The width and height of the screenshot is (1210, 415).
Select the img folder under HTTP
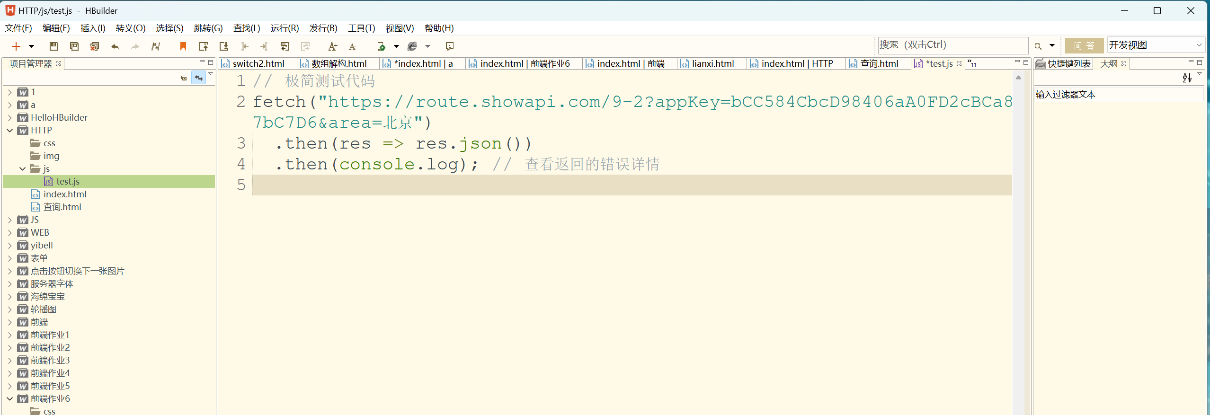[51, 156]
